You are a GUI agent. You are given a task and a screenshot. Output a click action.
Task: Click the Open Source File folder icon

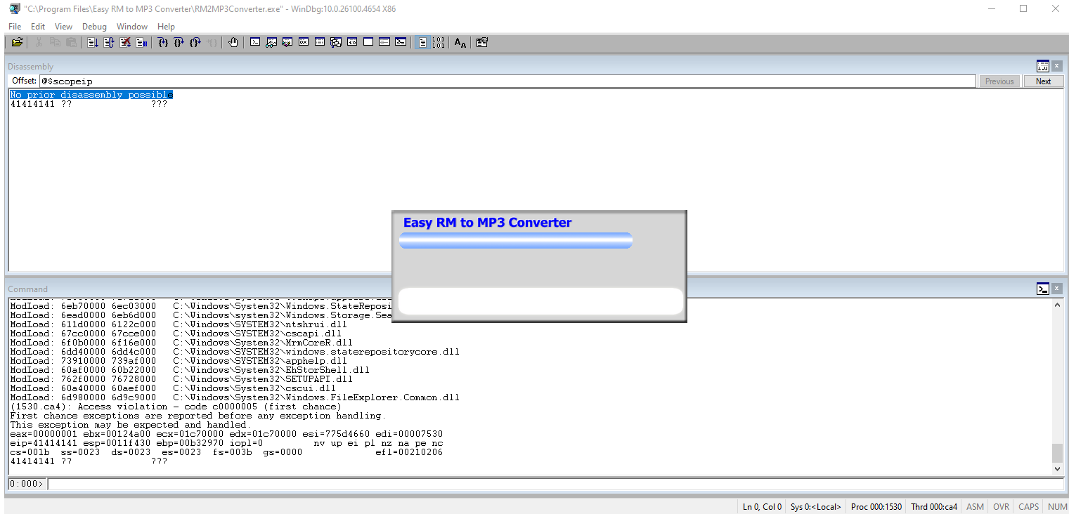click(17, 43)
